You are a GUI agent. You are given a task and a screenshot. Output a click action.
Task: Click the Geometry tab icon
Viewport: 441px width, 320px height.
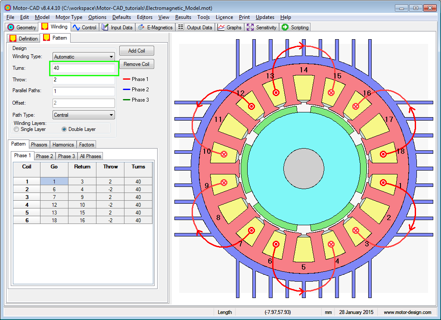click(x=11, y=27)
